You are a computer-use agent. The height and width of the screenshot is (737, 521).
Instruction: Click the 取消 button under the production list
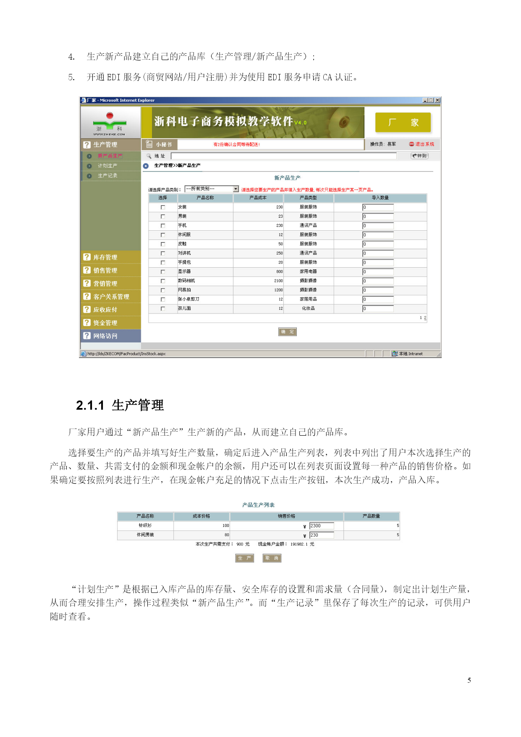272,558
